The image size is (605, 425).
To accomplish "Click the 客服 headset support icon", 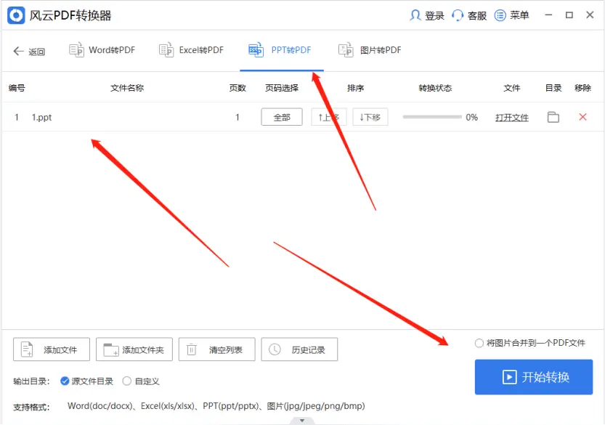I will pyautogui.click(x=458, y=15).
